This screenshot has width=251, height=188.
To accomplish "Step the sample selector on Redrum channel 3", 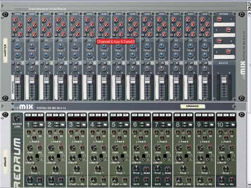I will [x=78, y=125].
